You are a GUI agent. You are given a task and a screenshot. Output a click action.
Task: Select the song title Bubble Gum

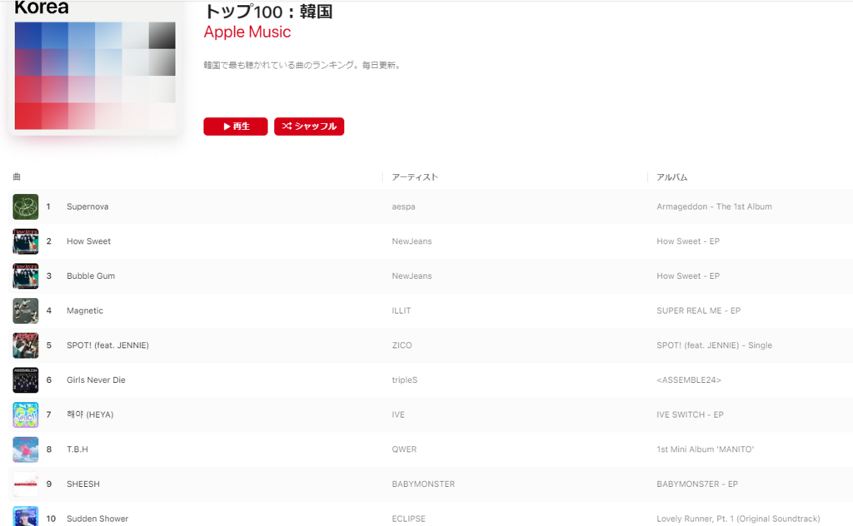91,276
